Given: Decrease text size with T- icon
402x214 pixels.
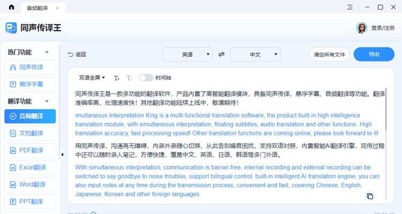Looking at the screenshot, I should point(129,78).
